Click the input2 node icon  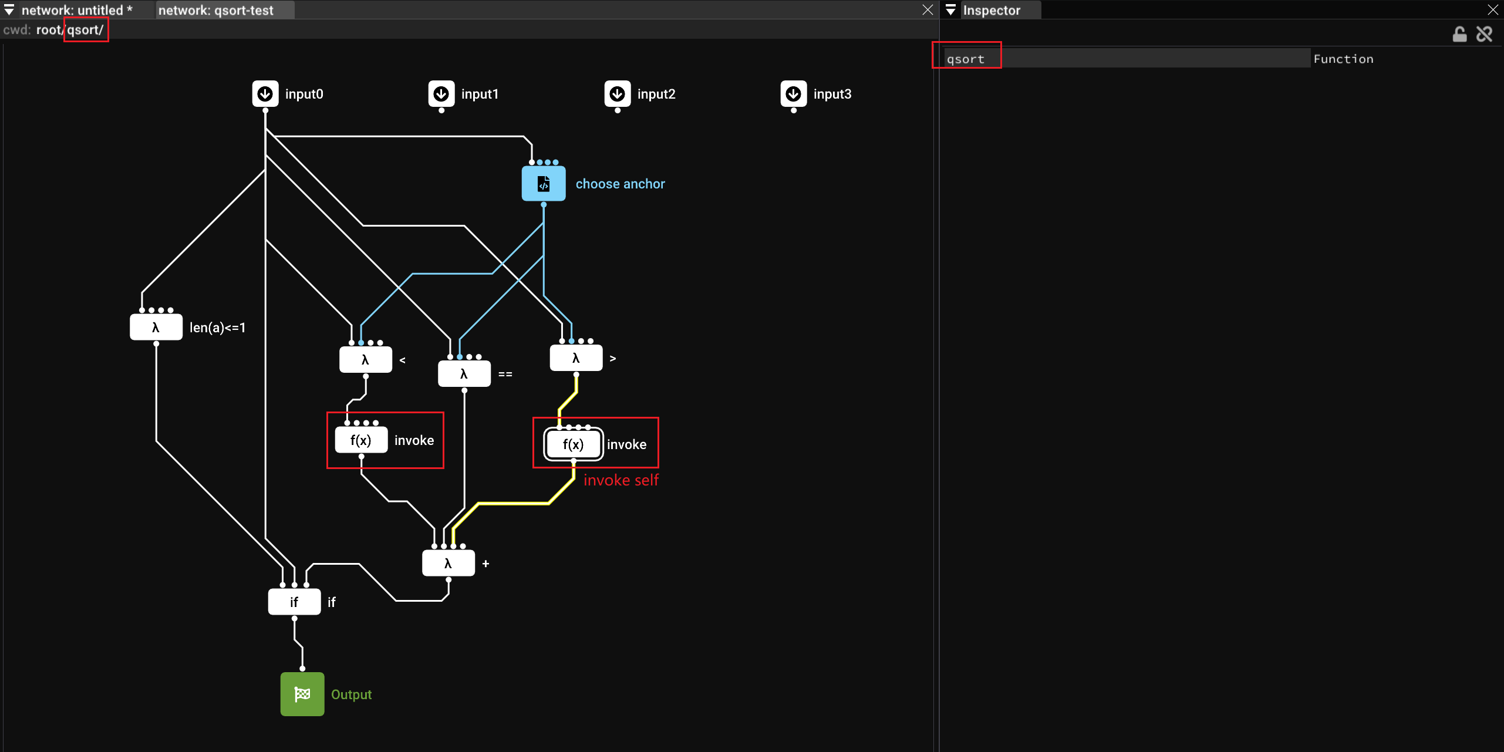(x=618, y=94)
